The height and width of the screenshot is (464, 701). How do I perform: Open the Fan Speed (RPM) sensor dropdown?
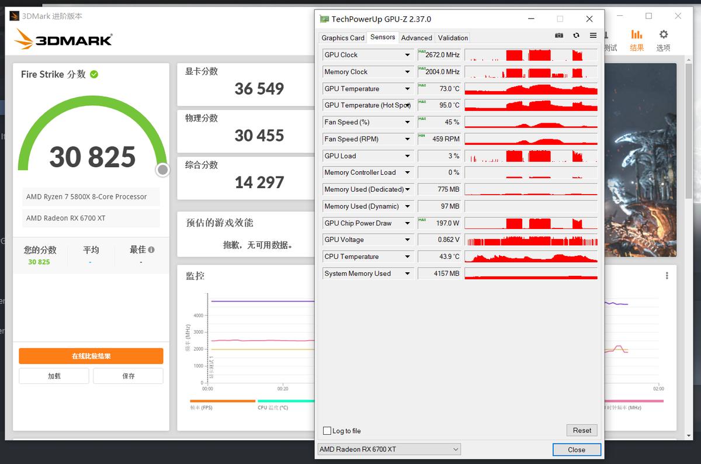(x=407, y=139)
